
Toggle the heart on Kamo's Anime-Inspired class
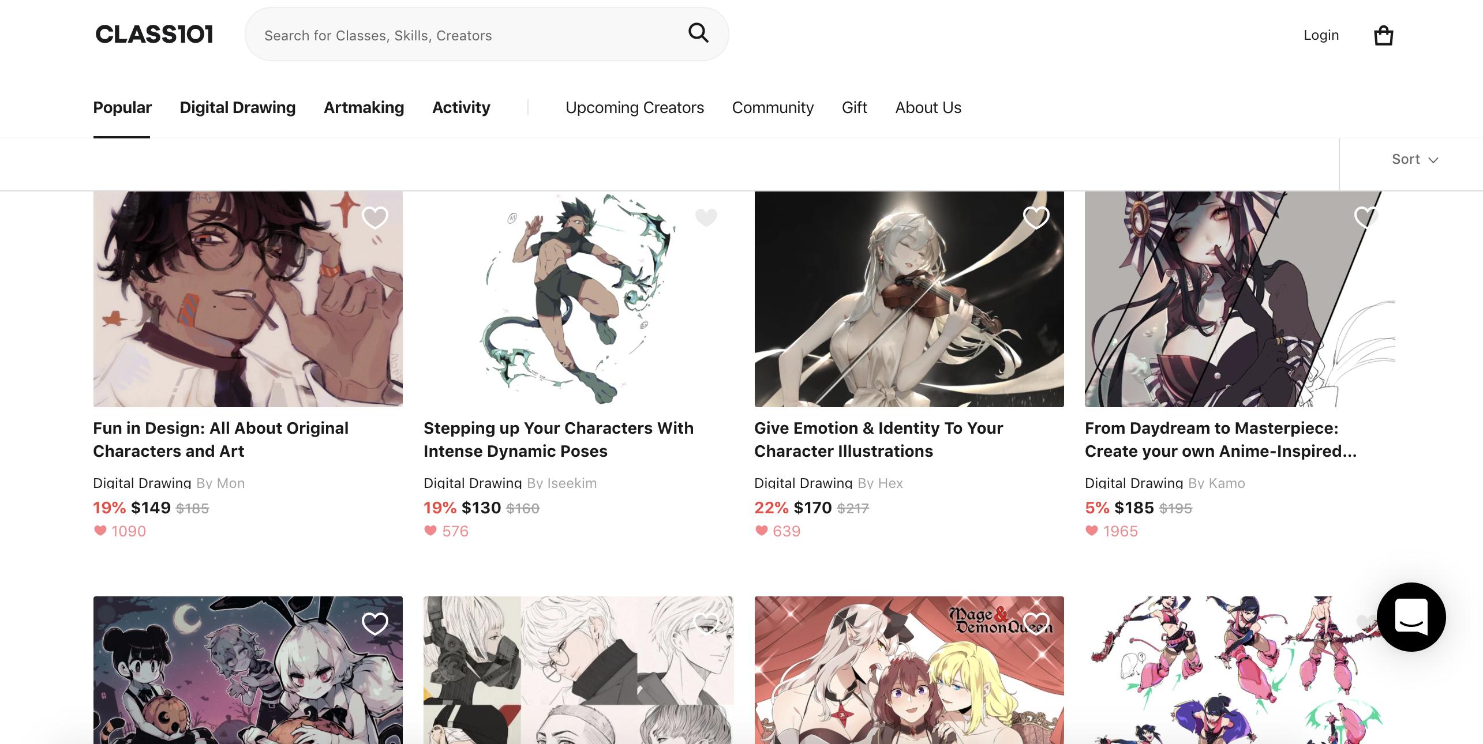pyautogui.click(x=1366, y=217)
